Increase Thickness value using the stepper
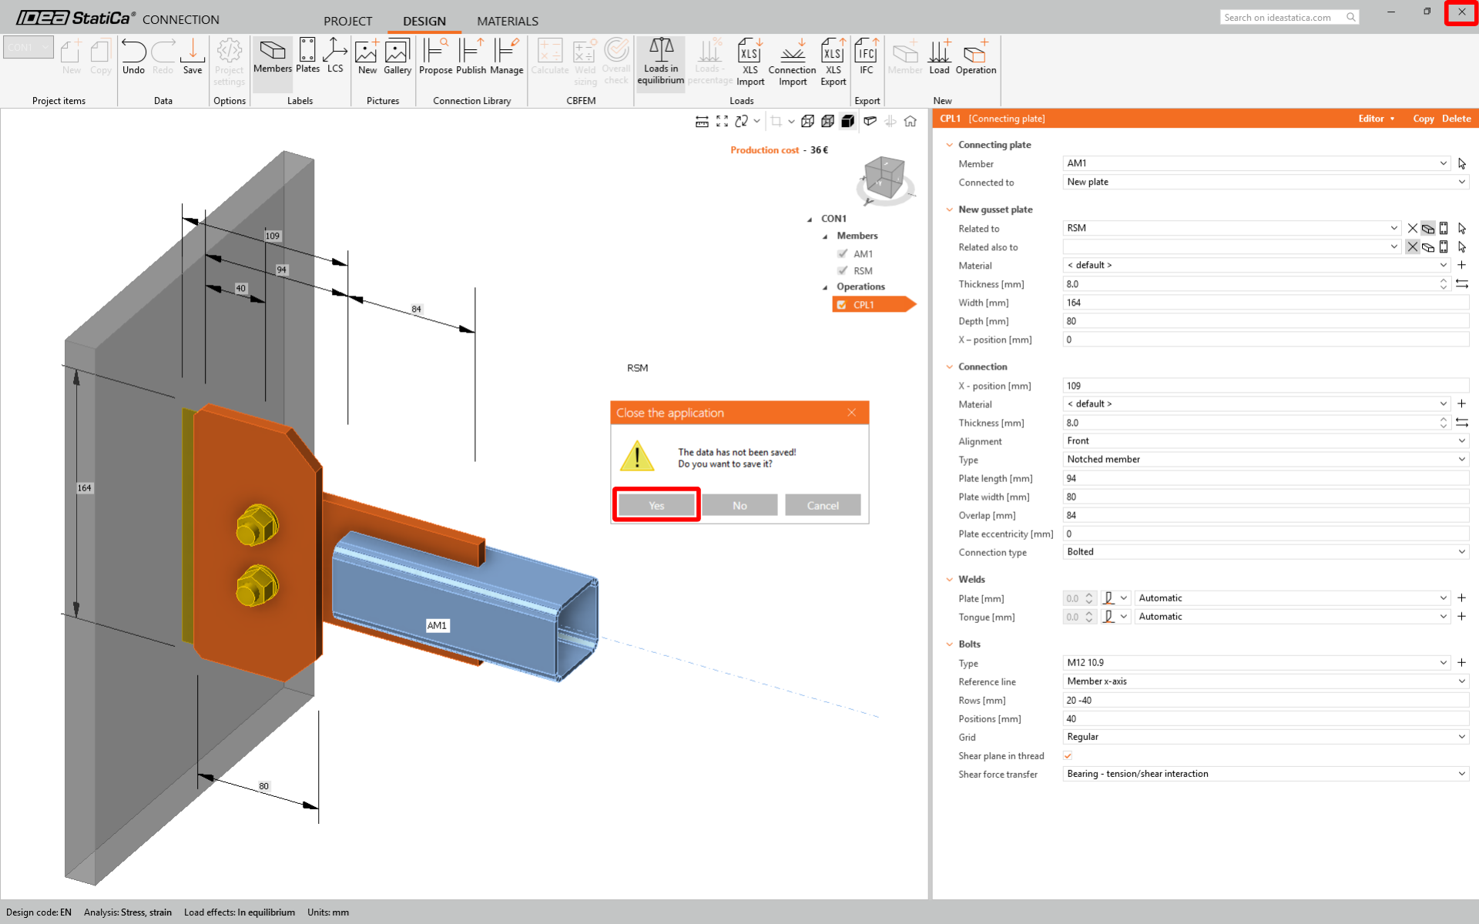This screenshot has height=924, width=1479. point(1443,281)
